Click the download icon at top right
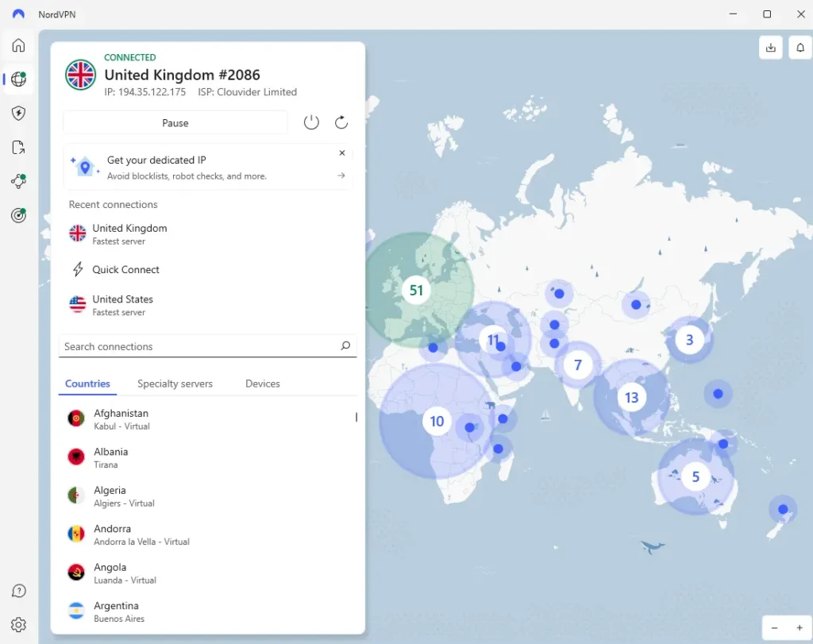The height and width of the screenshot is (644, 813). tap(770, 48)
